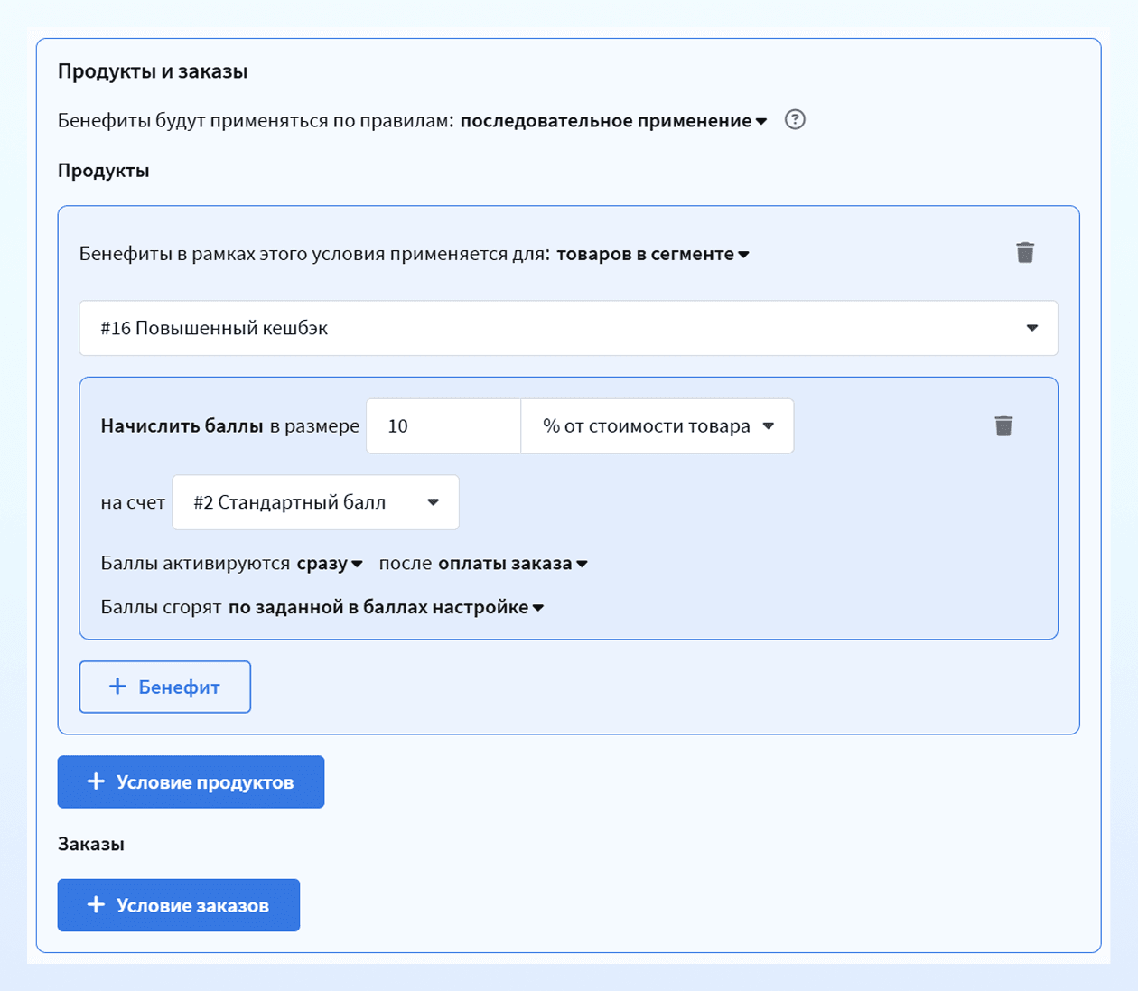Click the Баллы сгорят text
Viewport: 1138px width, 991px height.
click(x=161, y=607)
